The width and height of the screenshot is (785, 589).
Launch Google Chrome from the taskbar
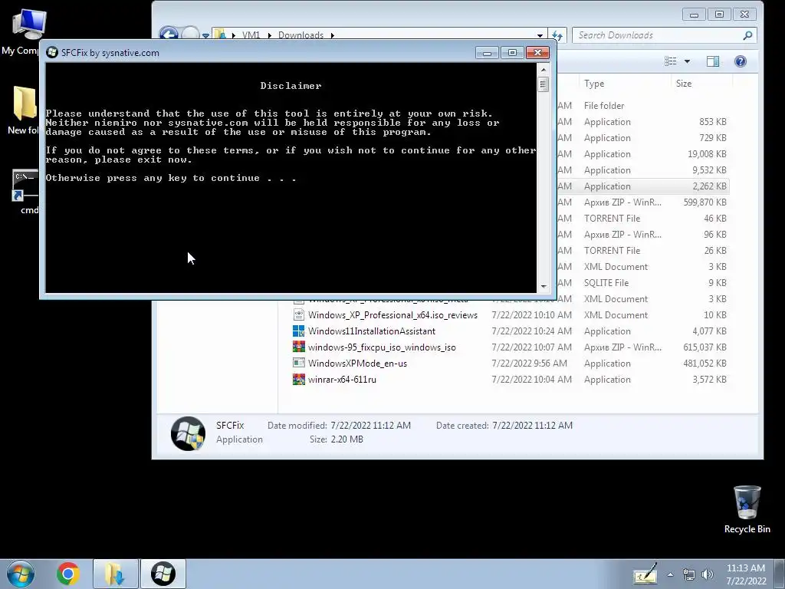coord(68,574)
